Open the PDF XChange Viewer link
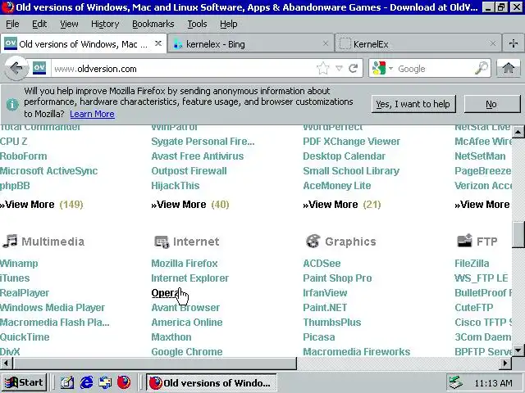 click(352, 142)
